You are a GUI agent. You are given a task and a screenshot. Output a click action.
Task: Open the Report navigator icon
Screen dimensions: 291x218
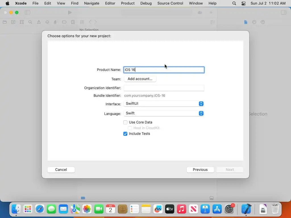[x=73, y=22]
